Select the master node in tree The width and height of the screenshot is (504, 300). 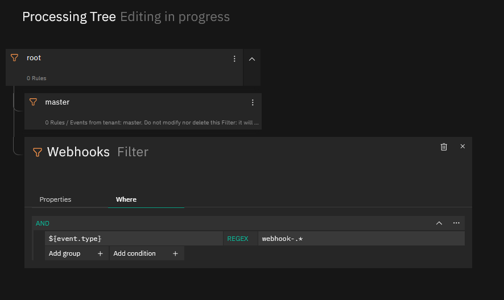point(143,111)
